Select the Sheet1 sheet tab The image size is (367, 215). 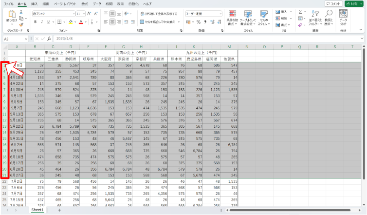(37, 210)
